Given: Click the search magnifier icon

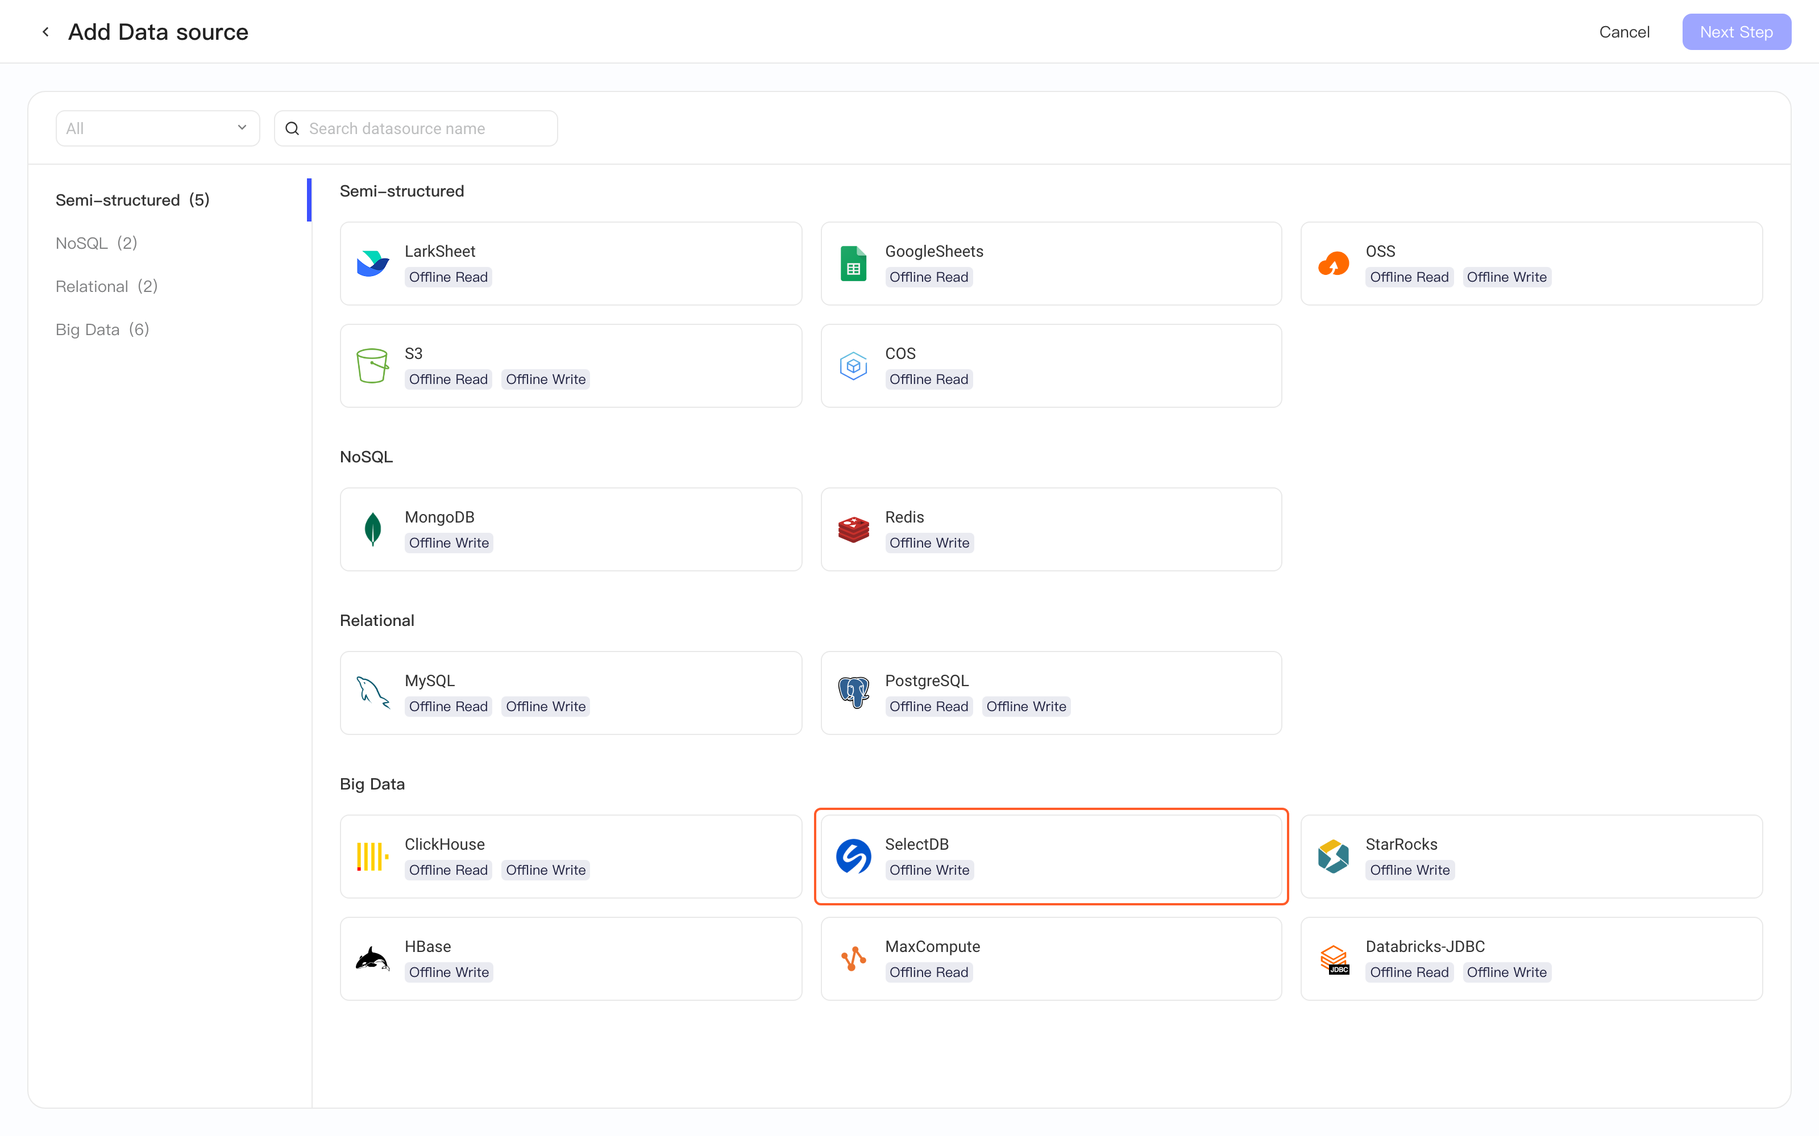Looking at the screenshot, I should point(292,128).
